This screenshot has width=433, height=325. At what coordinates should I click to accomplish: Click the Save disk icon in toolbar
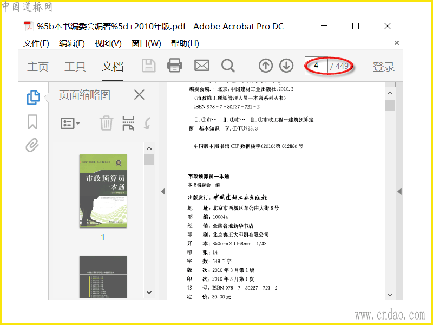tap(148, 66)
